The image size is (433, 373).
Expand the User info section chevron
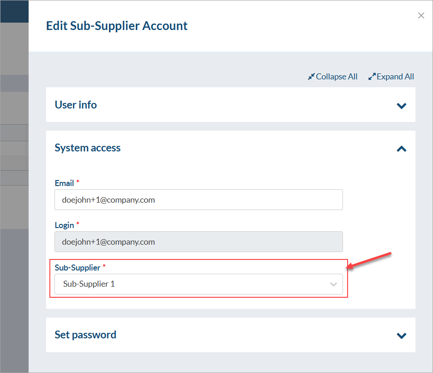click(402, 106)
